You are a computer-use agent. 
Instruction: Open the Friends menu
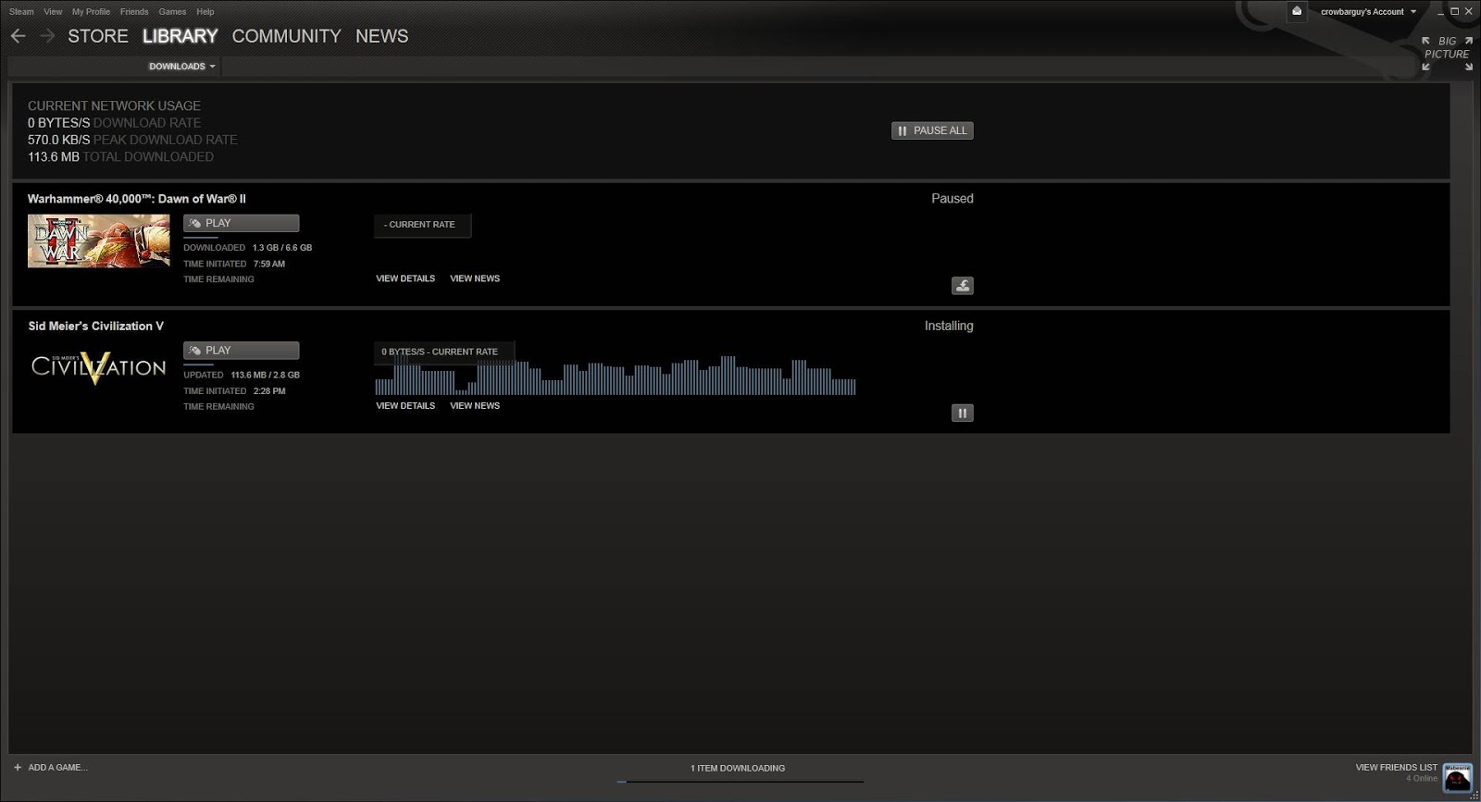coord(134,12)
